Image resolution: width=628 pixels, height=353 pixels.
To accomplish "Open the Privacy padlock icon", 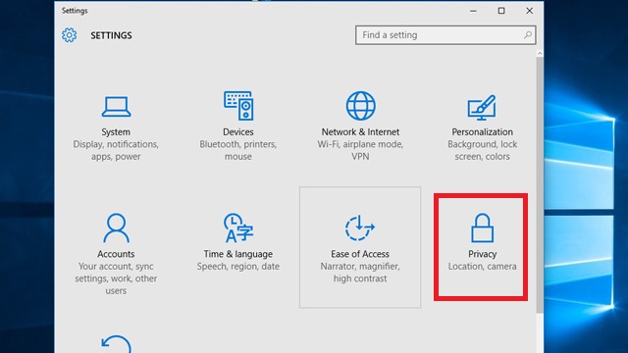I will [482, 227].
